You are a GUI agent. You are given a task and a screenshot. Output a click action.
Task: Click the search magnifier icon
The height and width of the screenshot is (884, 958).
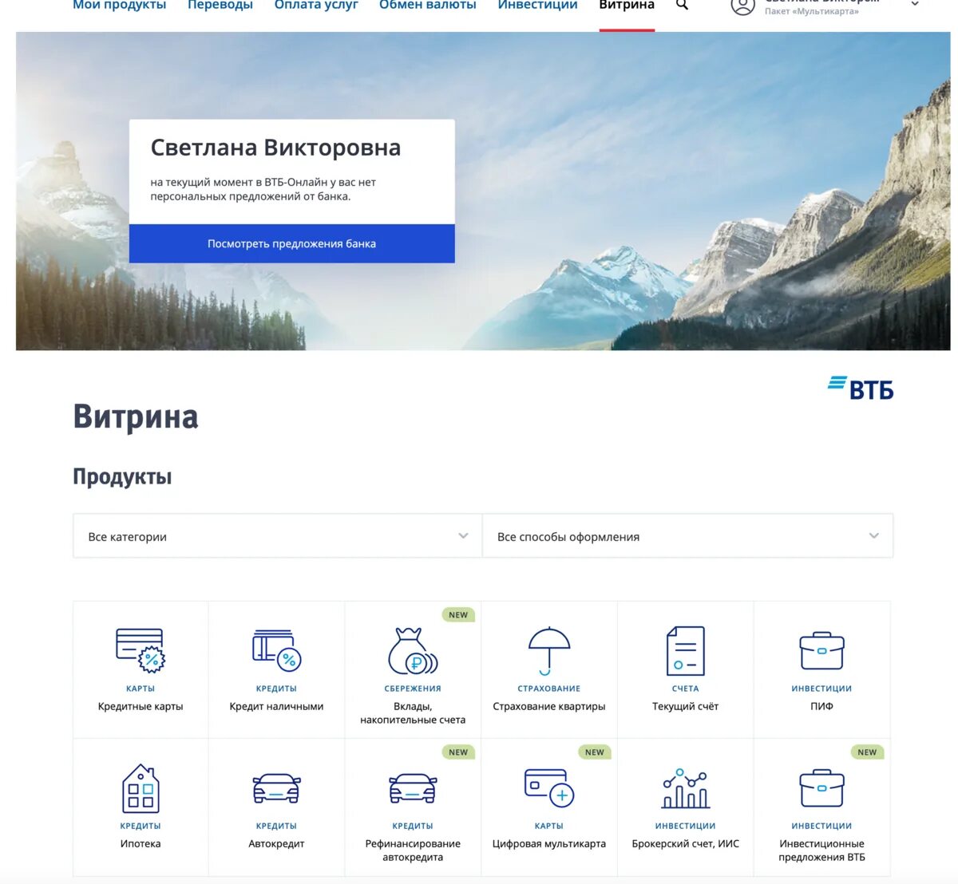tap(682, 5)
